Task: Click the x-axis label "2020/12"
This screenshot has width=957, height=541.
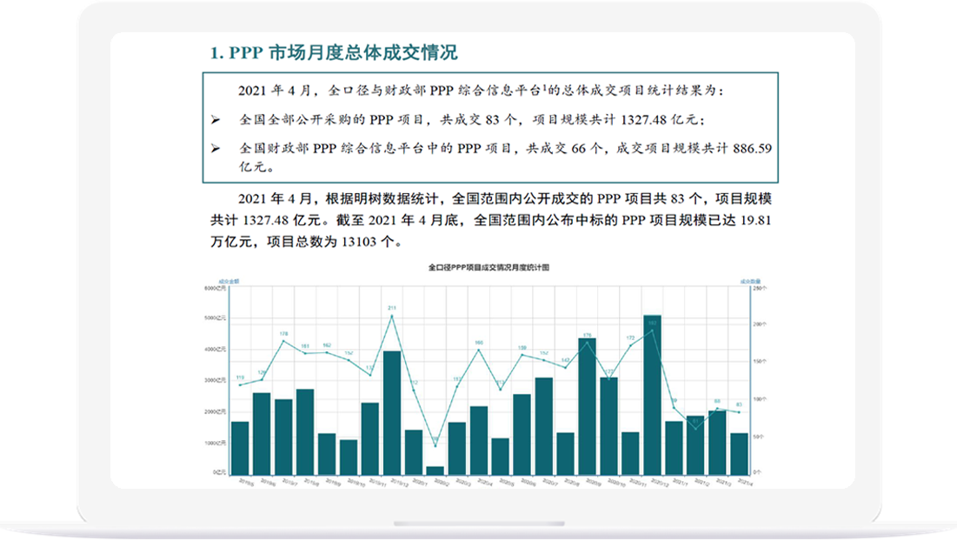Action: click(x=659, y=483)
